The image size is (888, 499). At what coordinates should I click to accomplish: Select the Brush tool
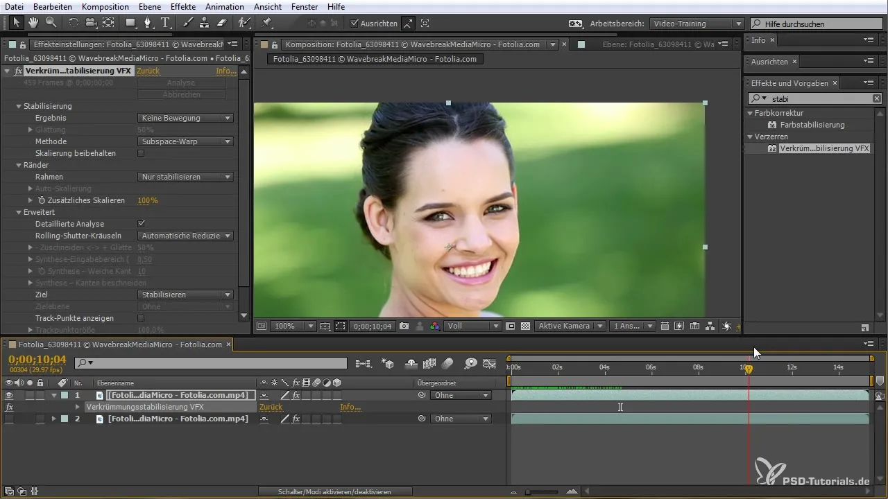(187, 23)
